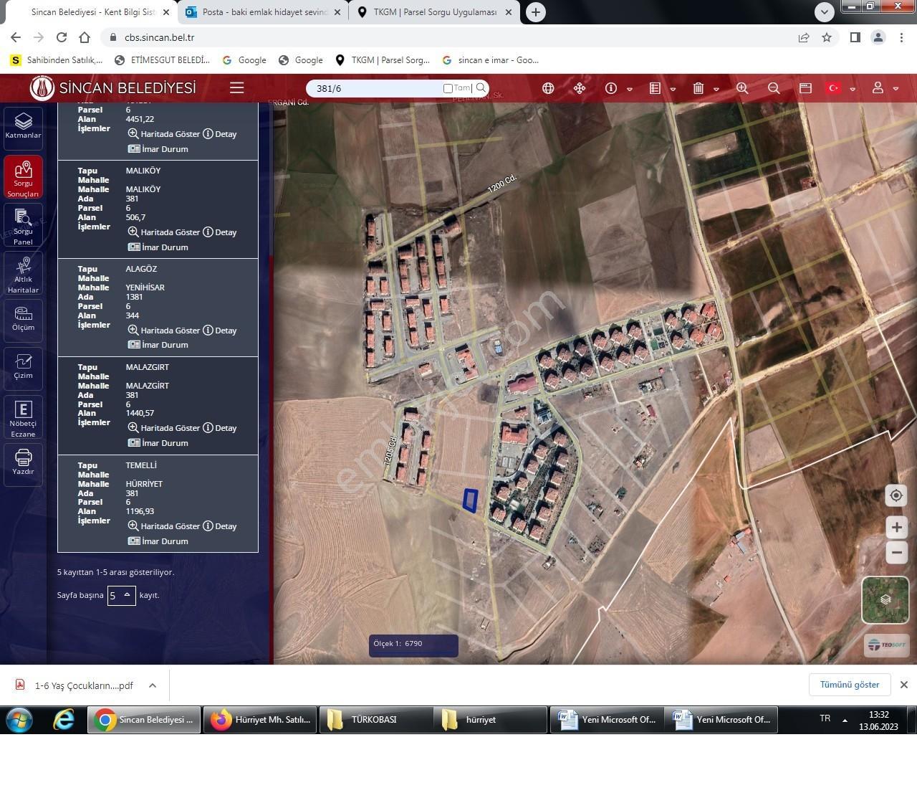Expand the trash clear dropdown arrow
Screen dimensions: 917x803
[x=716, y=90]
